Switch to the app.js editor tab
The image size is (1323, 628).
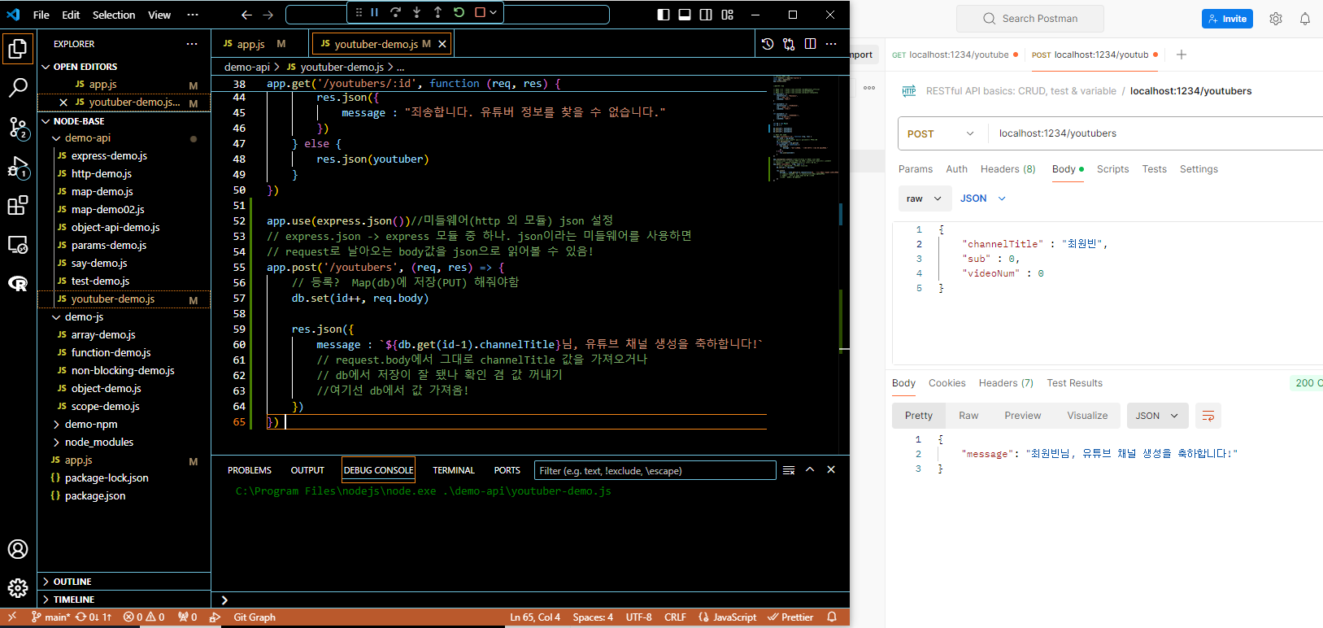coord(250,44)
